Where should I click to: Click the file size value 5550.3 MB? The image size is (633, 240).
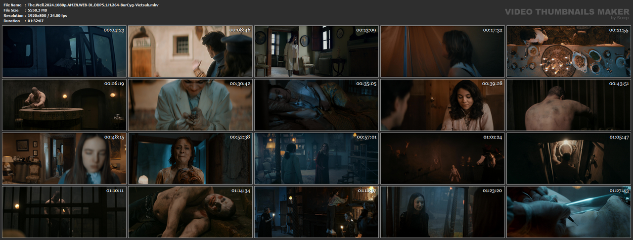40,10
